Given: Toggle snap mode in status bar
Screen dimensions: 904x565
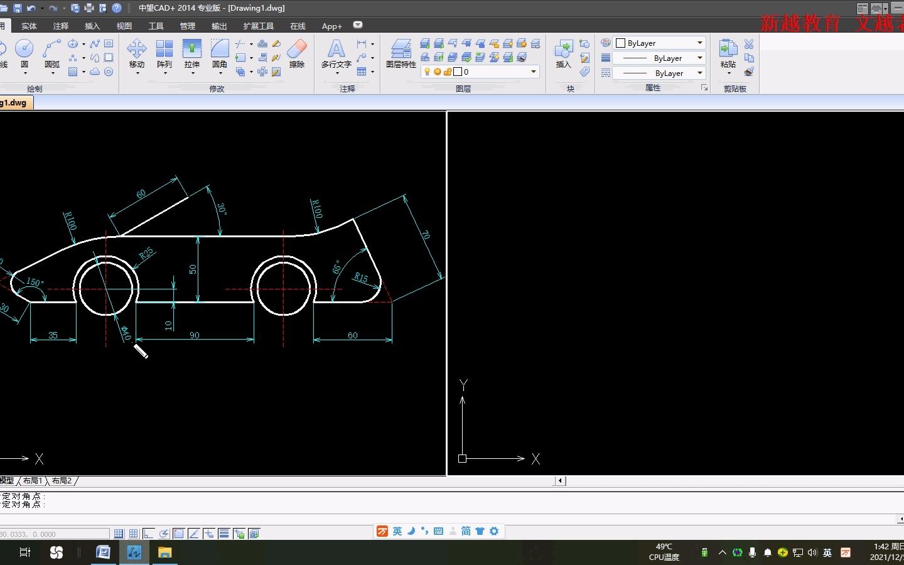Looking at the screenshot, I should pos(119,534).
